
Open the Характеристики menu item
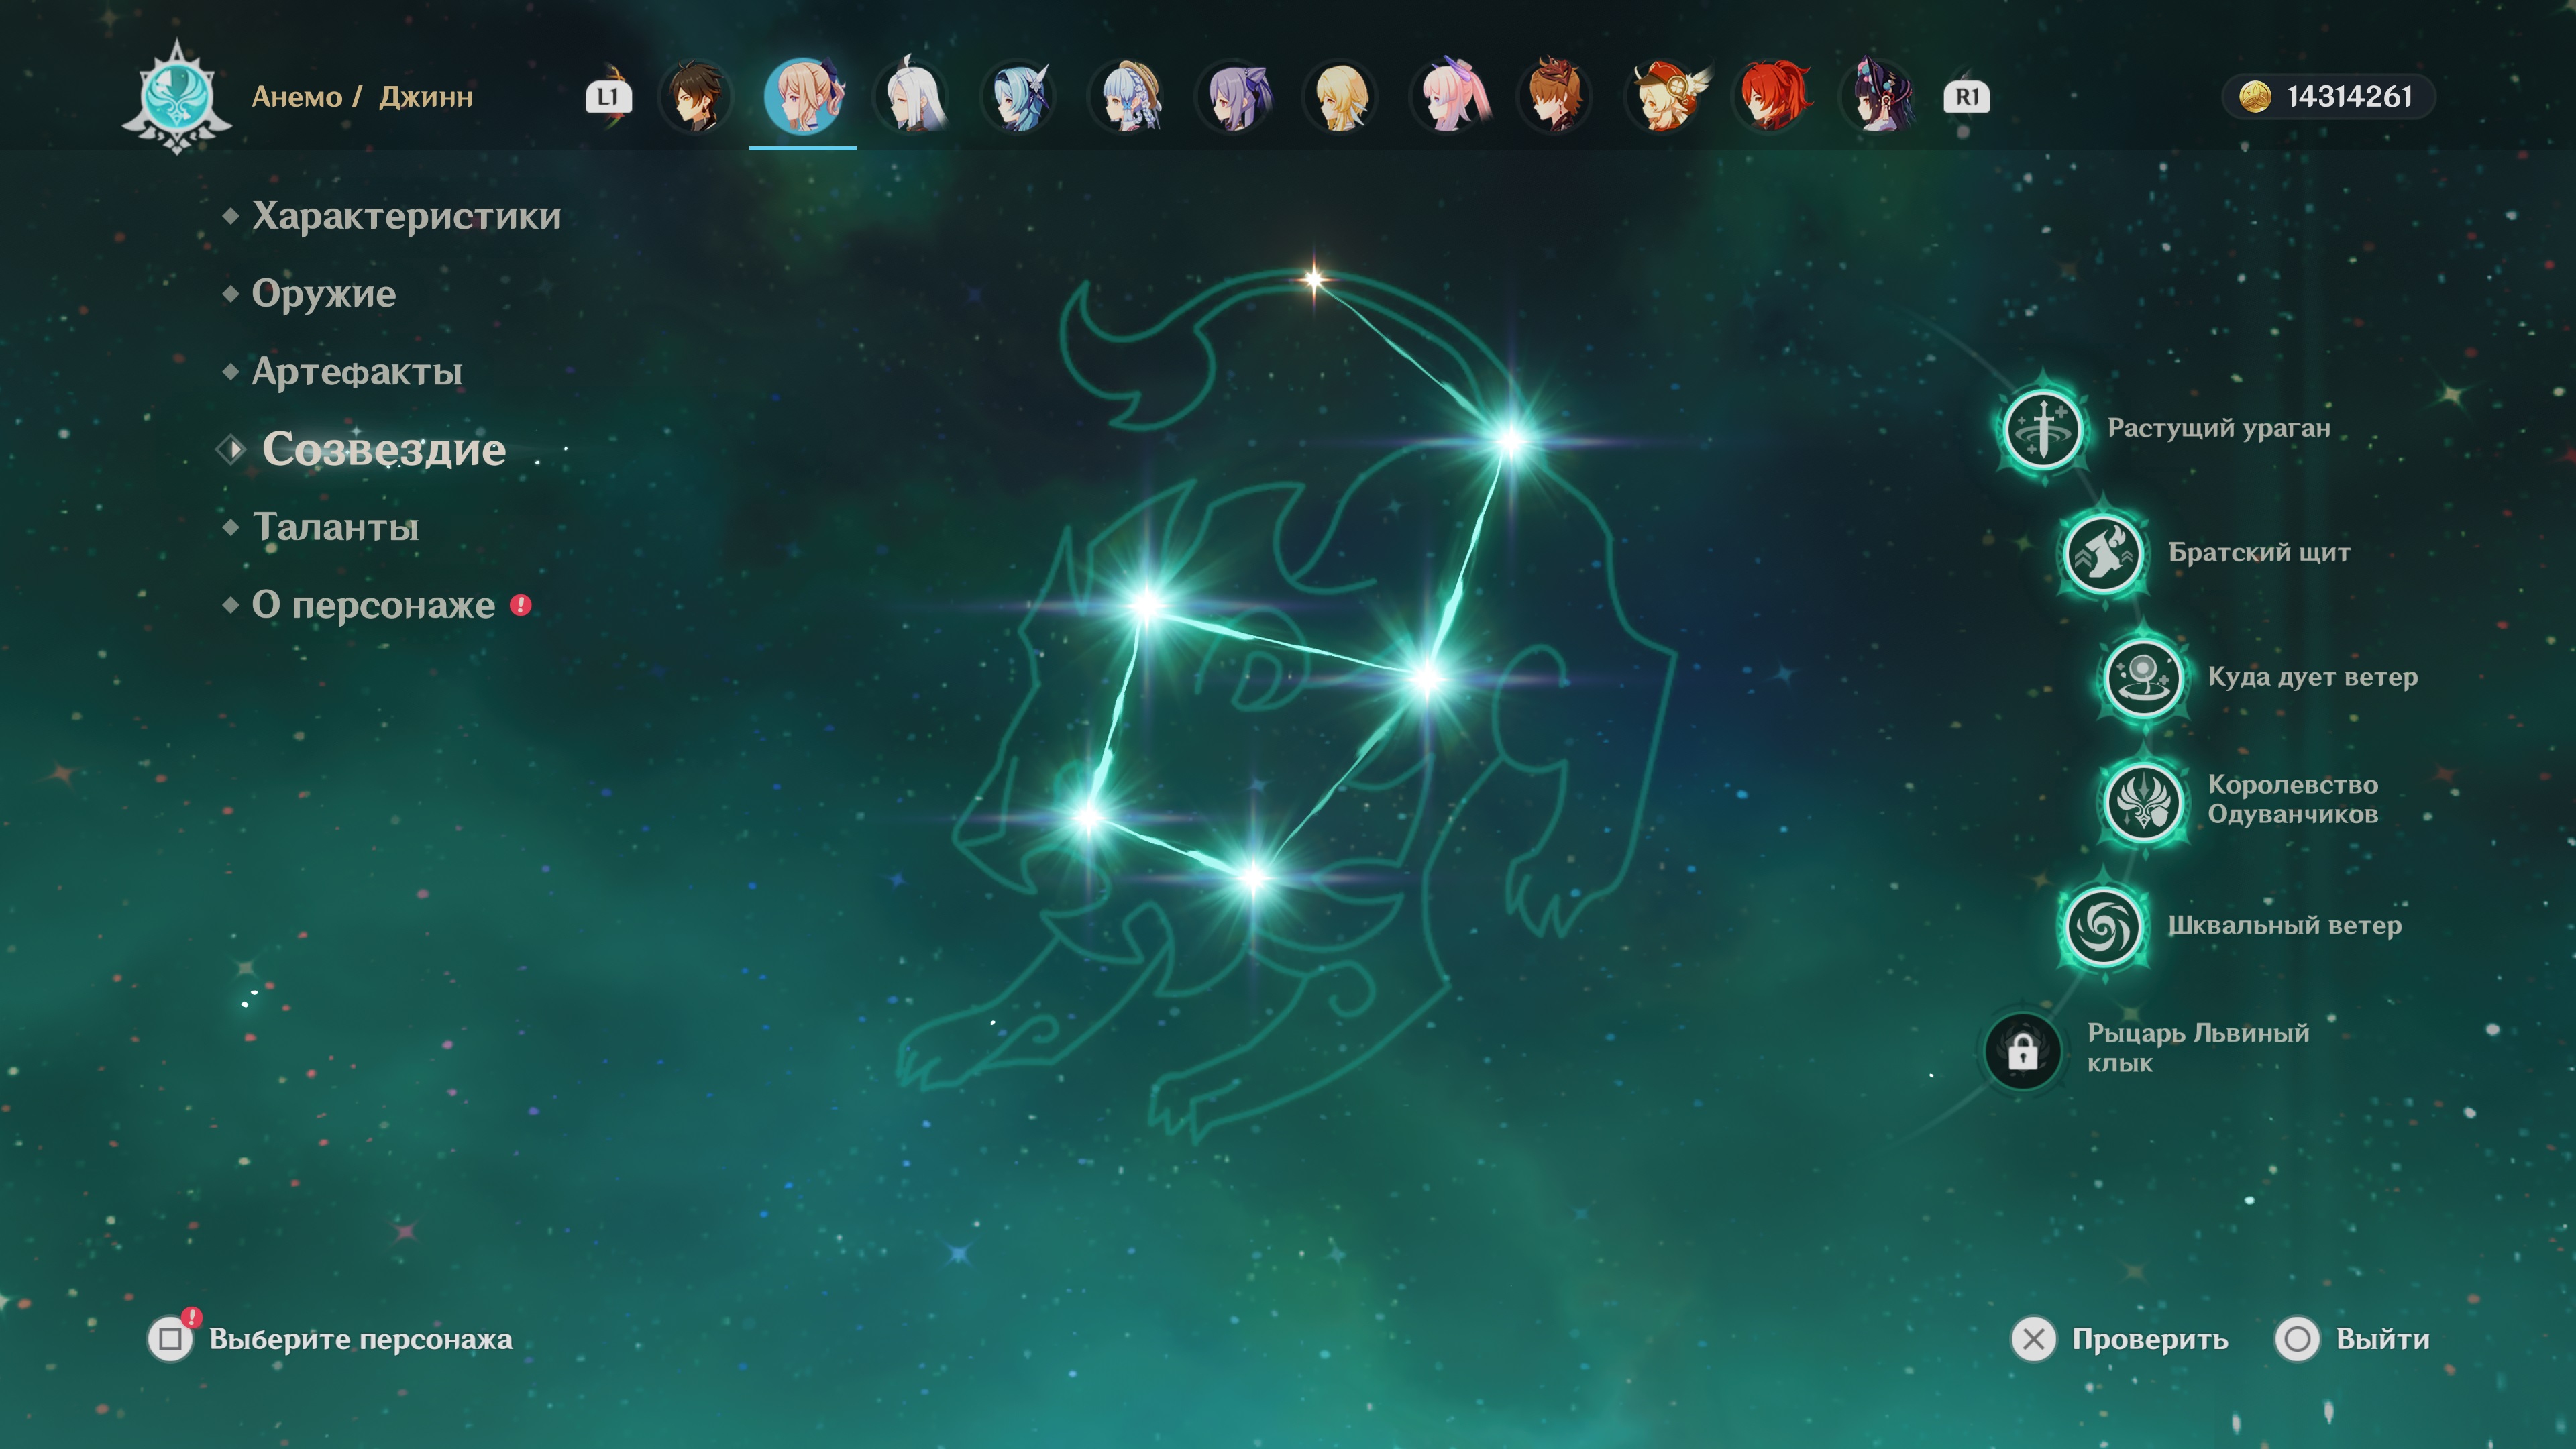point(405,216)
